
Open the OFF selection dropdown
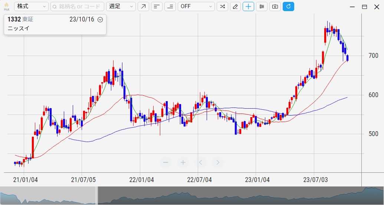pyautogui.click(x=196, y=6)
